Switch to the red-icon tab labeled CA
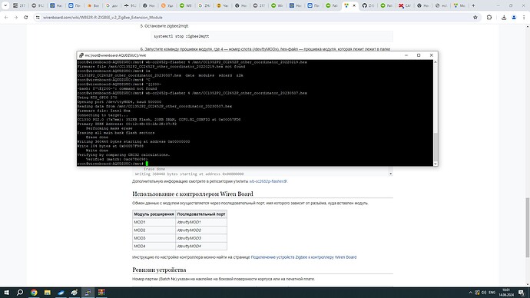Image resolution: width=530 pixels, height=298 pixels. [x=405, y=5]
